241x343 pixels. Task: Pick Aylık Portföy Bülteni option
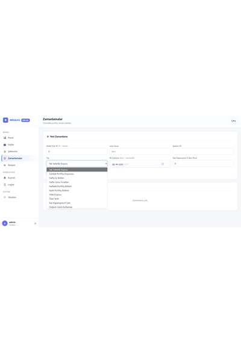[x=77, y=191]
